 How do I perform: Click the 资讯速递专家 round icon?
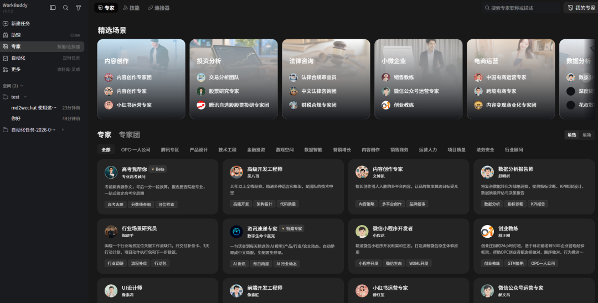coord(236,232)
